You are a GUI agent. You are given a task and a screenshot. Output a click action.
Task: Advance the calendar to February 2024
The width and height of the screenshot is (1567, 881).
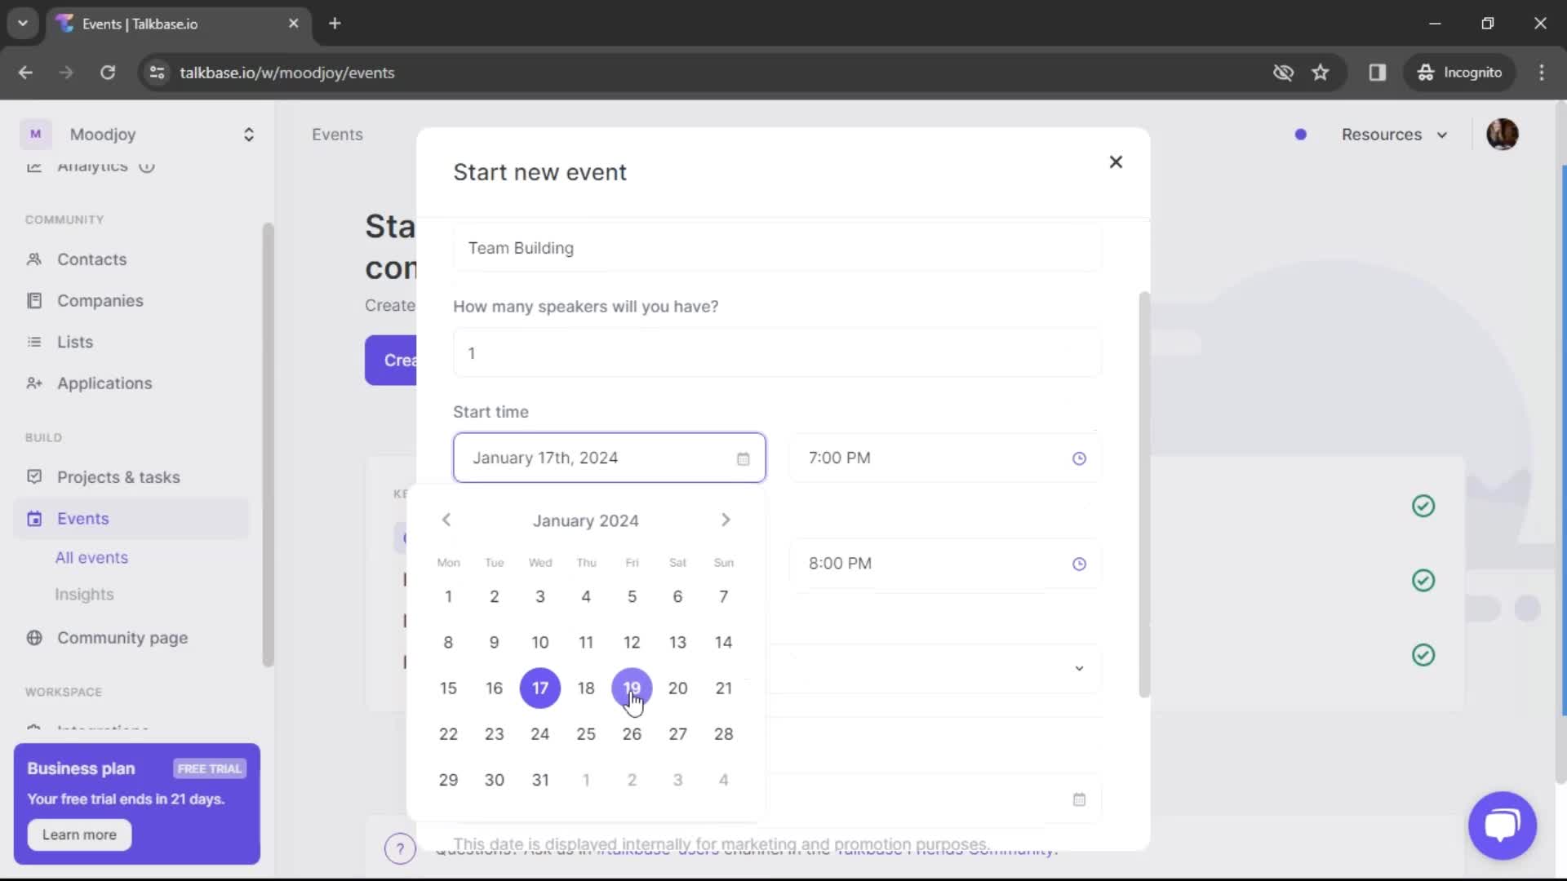coord(726,520)
